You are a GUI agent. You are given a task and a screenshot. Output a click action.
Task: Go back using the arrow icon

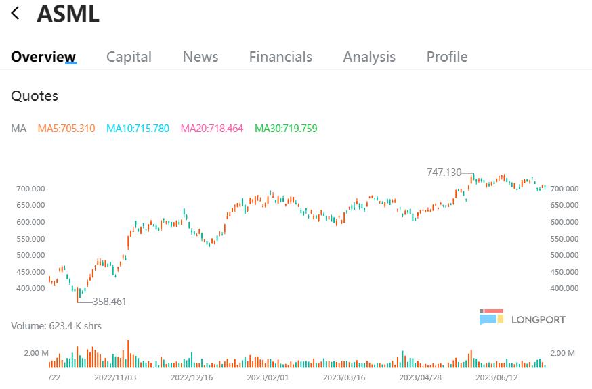(x=16, y=13)
